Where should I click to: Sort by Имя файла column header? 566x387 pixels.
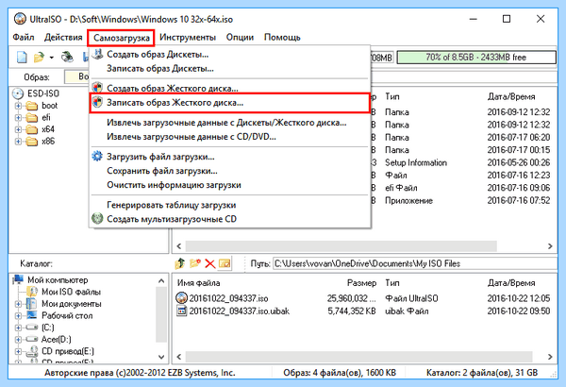(198, 283)
